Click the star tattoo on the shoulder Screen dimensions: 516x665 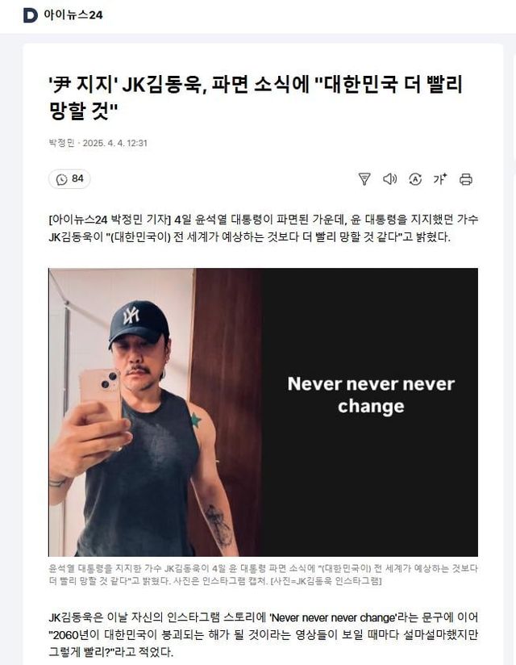[195, 420]
